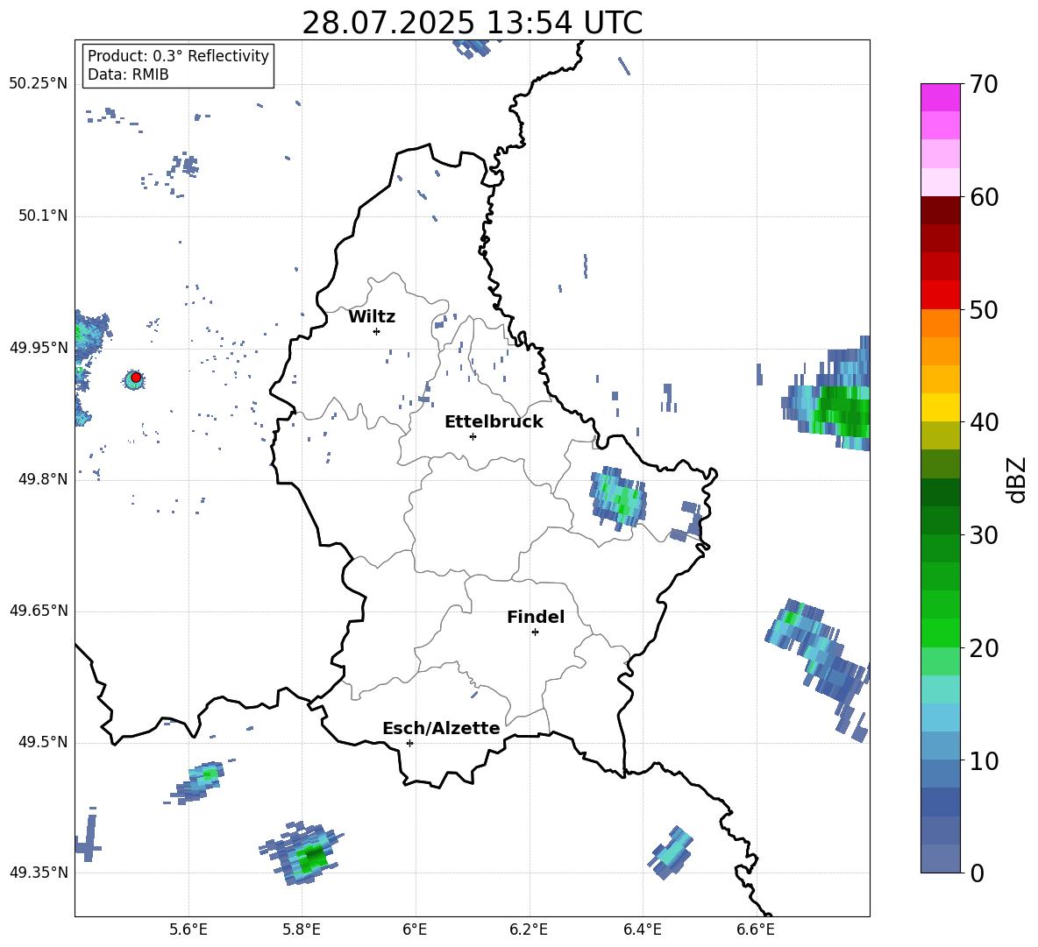Select the Findel city label
This screenshot has height=947, width=1038.
click(x=536, y=617)
